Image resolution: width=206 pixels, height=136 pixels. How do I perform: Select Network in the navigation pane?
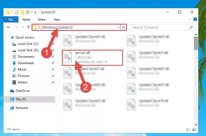[x=22, y=108]
